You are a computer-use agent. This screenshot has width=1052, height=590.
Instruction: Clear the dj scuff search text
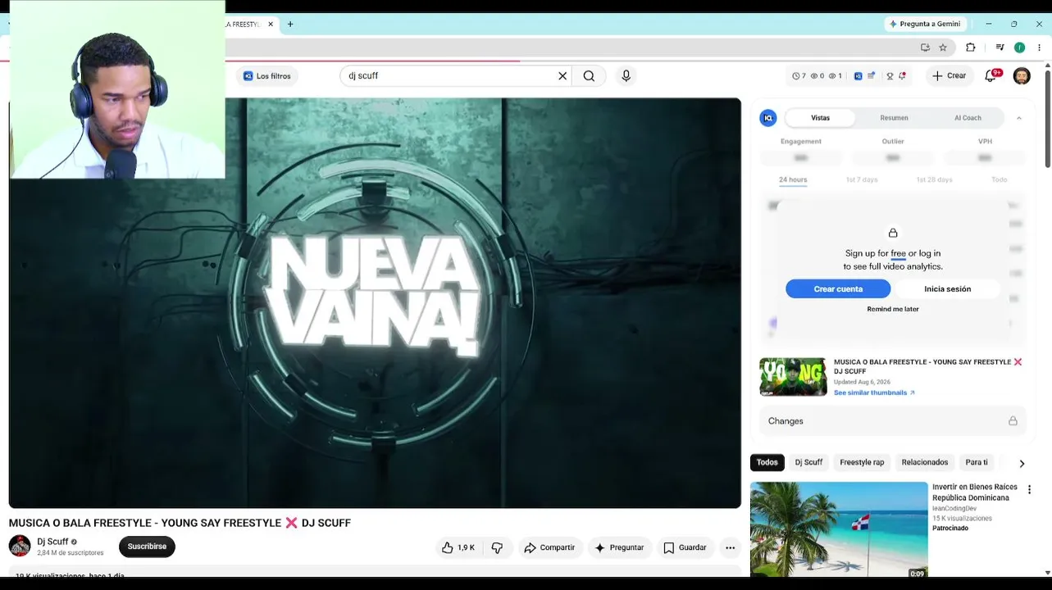(562, 76)
